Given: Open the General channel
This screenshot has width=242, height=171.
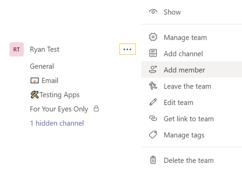Looking at the screenshot, I should 42,66.
